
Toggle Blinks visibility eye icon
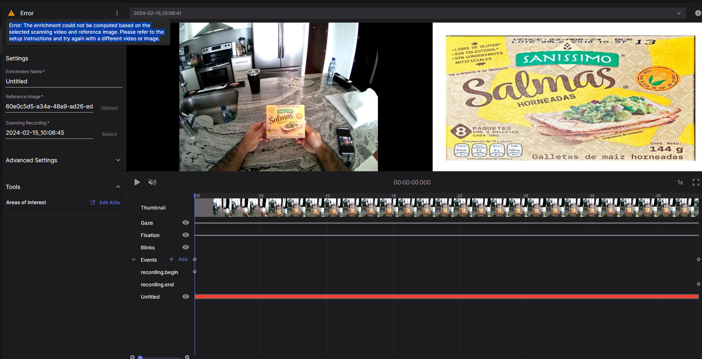186,247
